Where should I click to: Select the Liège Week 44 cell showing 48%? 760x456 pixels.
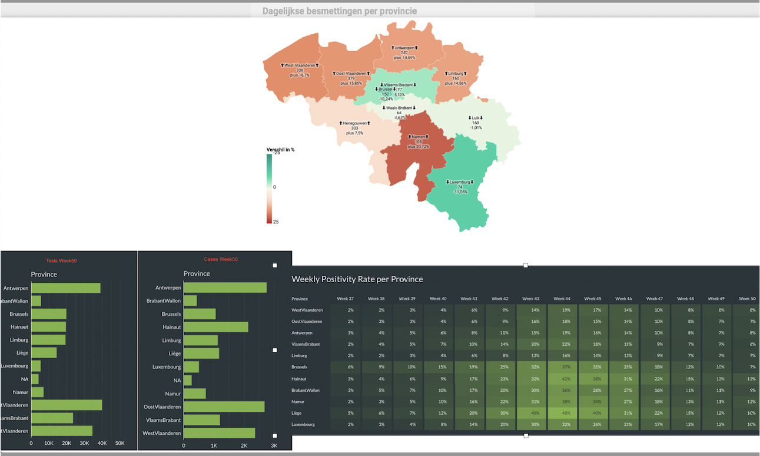click(x=562, y=413)
